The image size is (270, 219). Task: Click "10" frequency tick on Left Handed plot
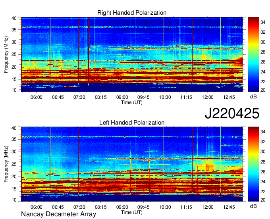tap(14, 200)
